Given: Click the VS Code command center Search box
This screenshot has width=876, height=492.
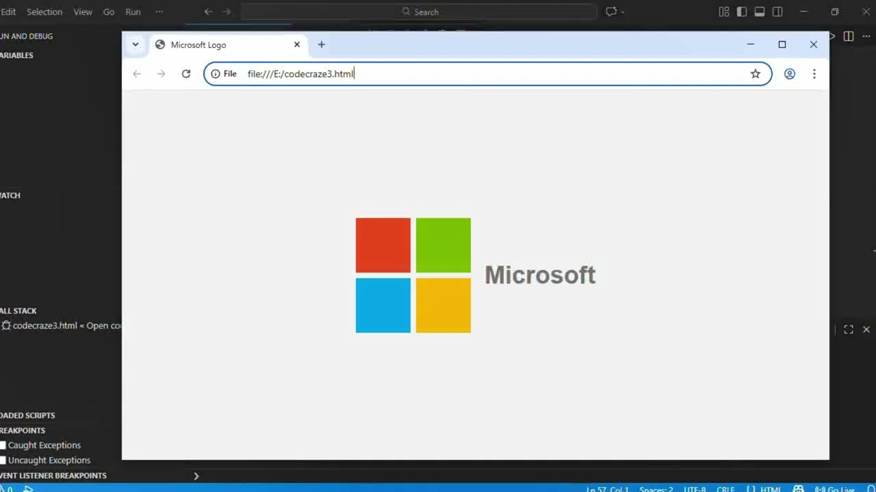Looking at the screenshot, I should point(419,12).
